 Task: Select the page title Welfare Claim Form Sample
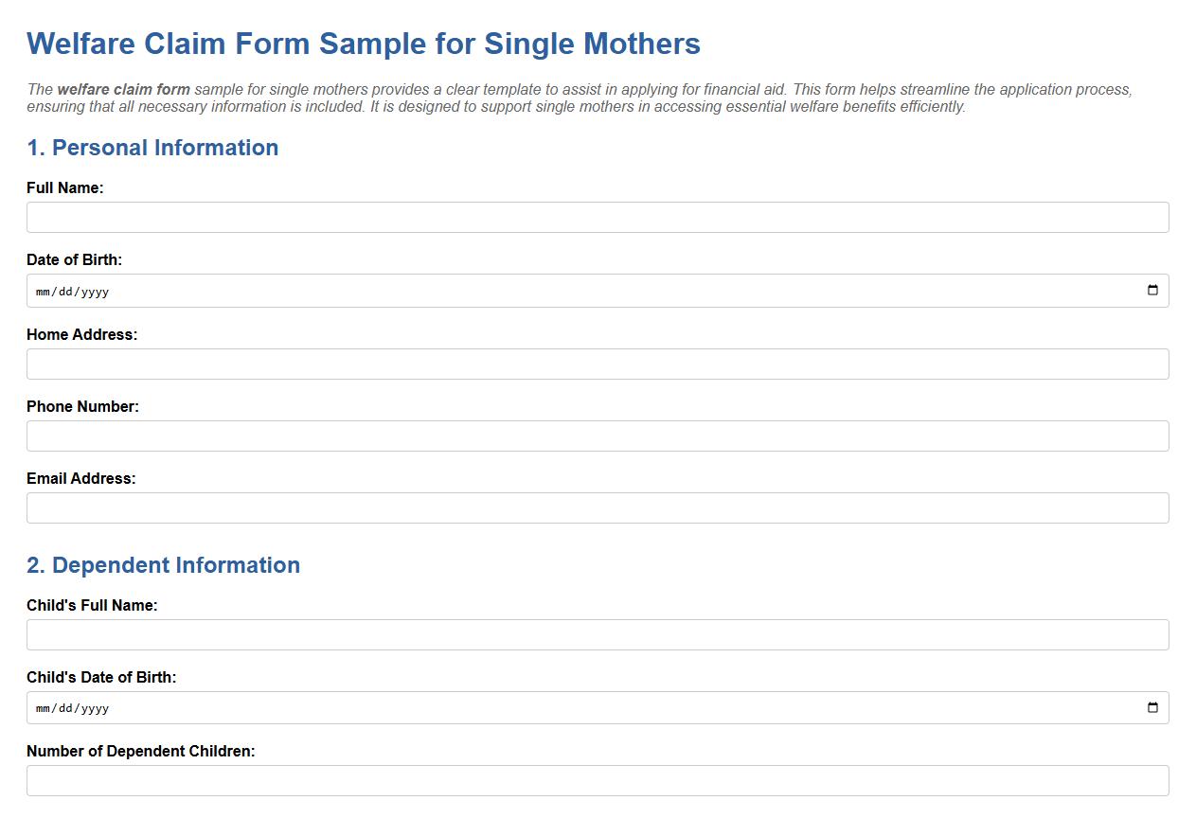(x=364, y=44)
